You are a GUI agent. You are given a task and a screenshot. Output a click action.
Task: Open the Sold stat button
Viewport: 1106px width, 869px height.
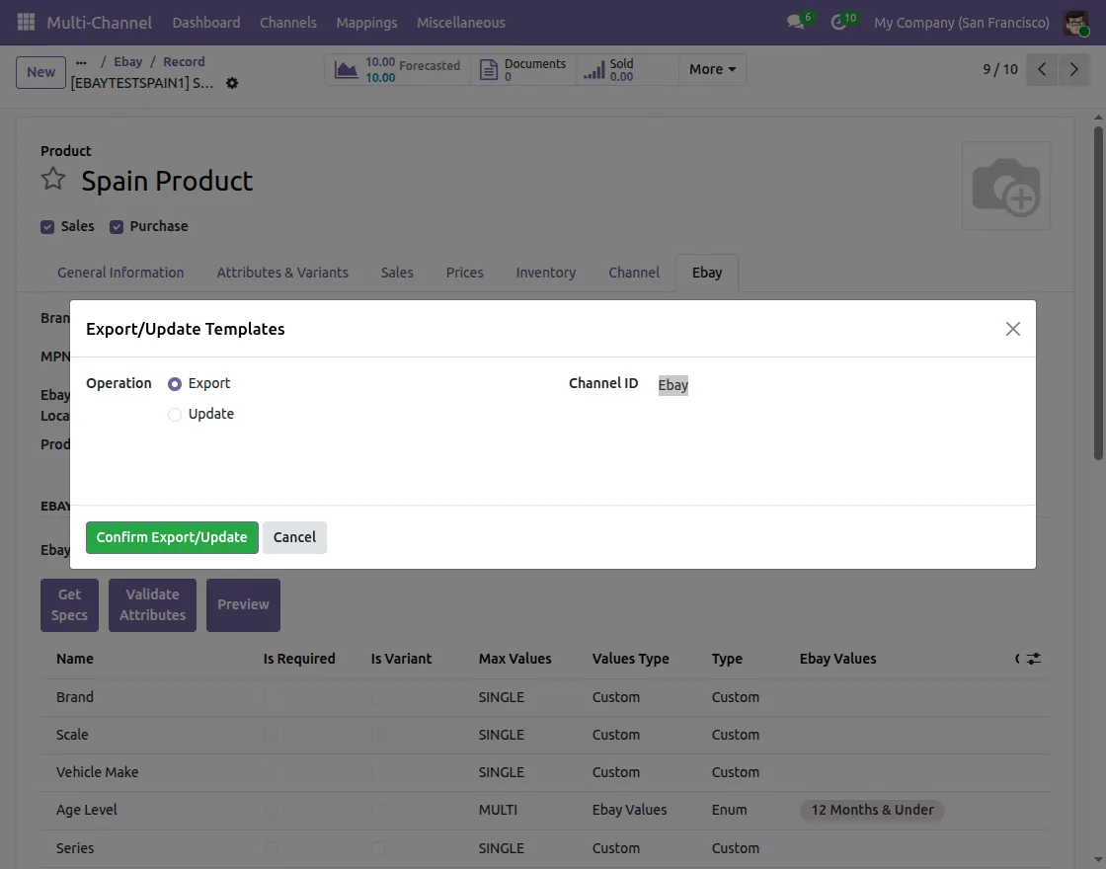point(627,70)
